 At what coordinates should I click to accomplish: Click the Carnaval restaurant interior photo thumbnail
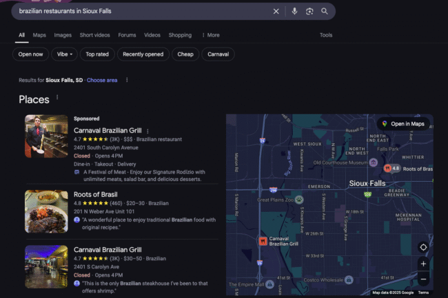(46, 267)
